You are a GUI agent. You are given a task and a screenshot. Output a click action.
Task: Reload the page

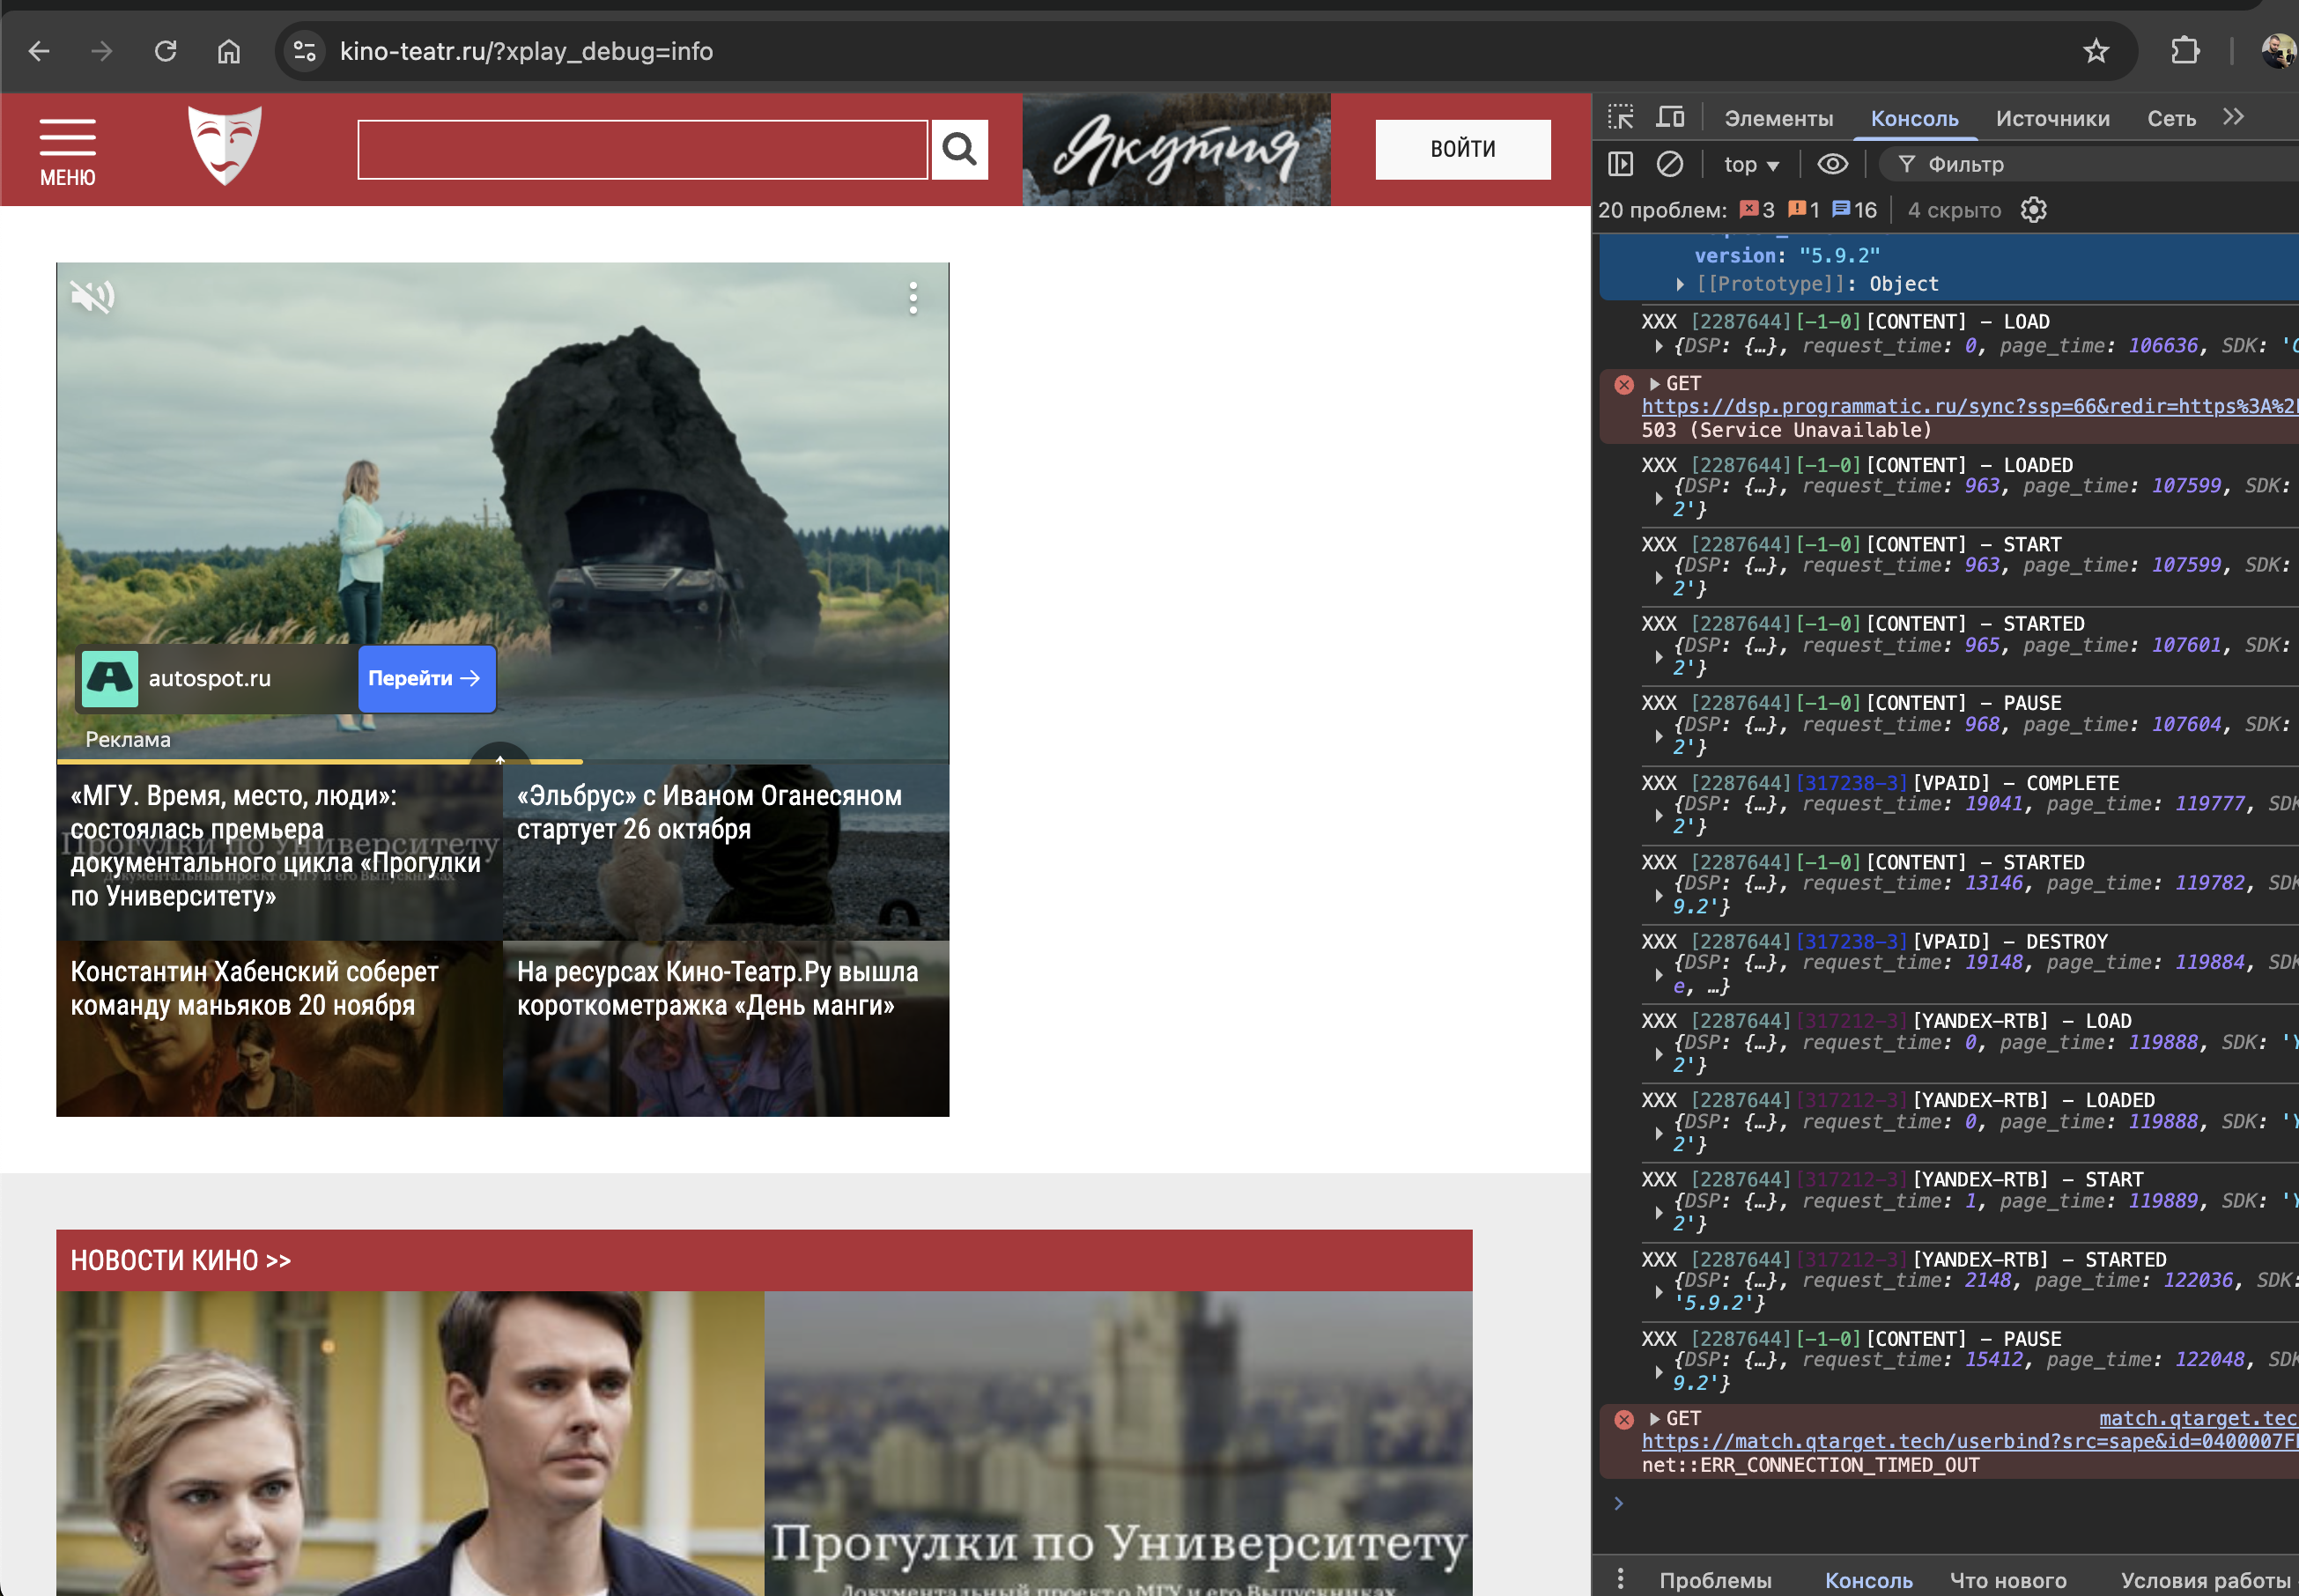(x=166, y=51)
